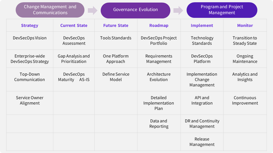Select the Gap Analysis and Prioritization cell
This screenshot has width=273, height=153.
[x=74, y=59]
